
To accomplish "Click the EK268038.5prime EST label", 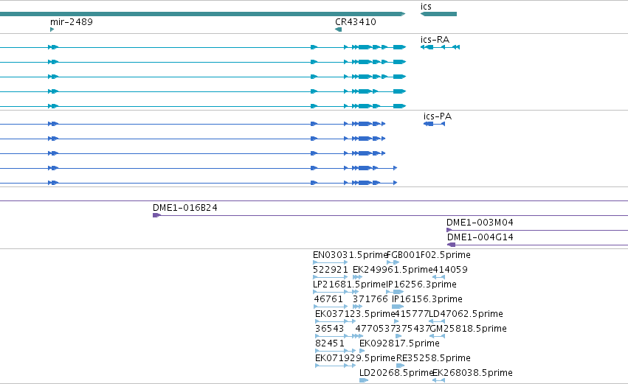I will 472,373.
